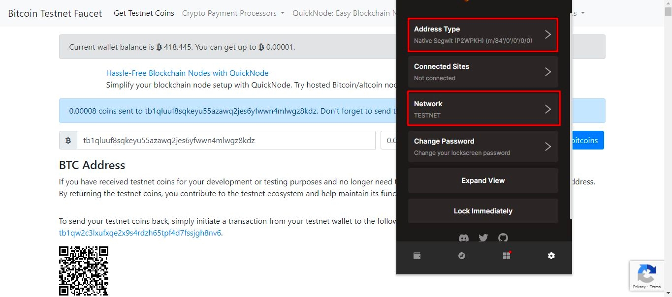Open the Twitter link icon

pos(483,238)
